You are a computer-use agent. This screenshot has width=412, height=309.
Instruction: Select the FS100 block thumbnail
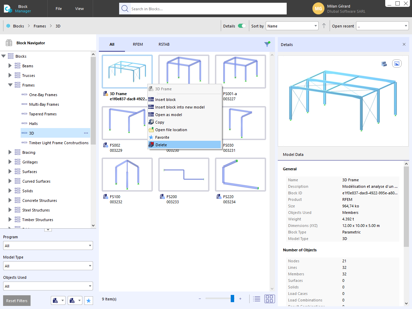[127, 174]
